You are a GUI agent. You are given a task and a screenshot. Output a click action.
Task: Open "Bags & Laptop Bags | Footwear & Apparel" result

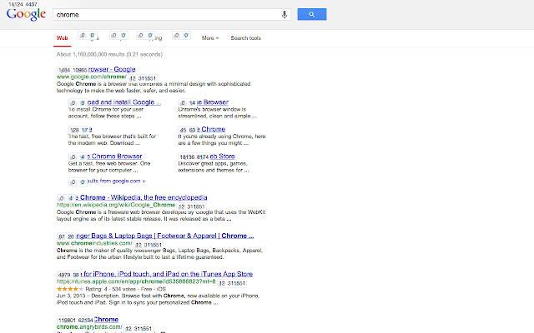[x=165, y=236]
